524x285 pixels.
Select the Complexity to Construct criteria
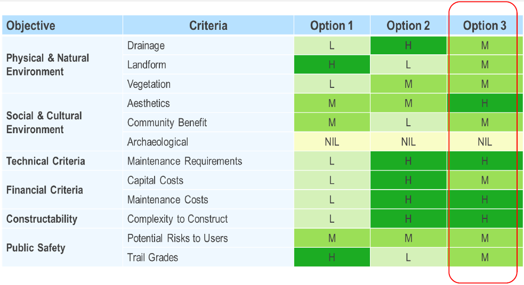pyautogui.click(x=178, y=219)
